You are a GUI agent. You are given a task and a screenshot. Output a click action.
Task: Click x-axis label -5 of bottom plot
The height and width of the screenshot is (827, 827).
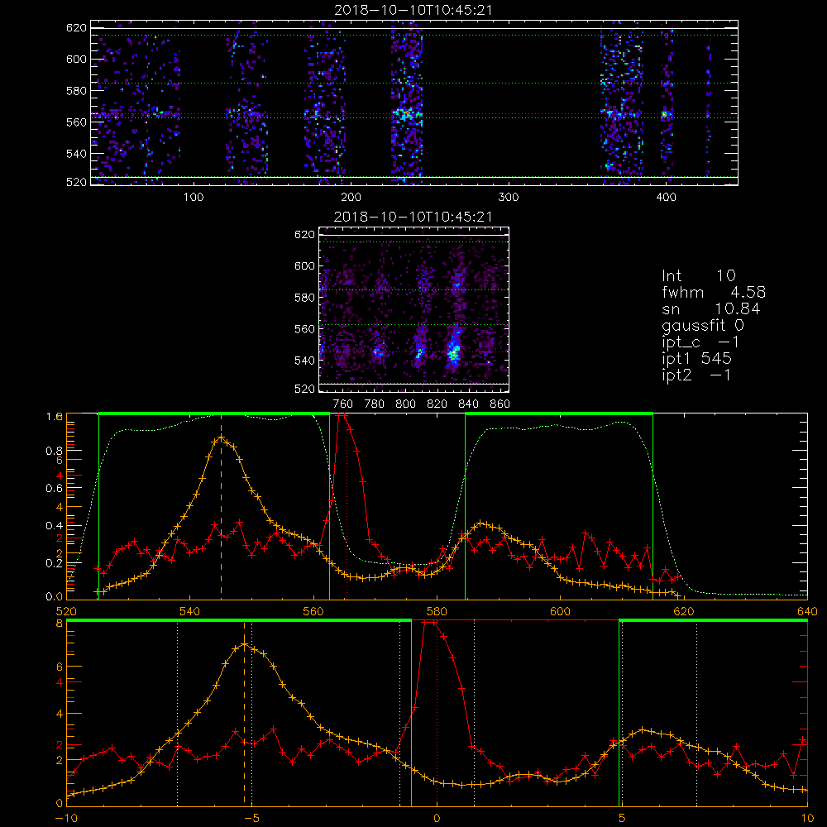click(x=251, y=818)
